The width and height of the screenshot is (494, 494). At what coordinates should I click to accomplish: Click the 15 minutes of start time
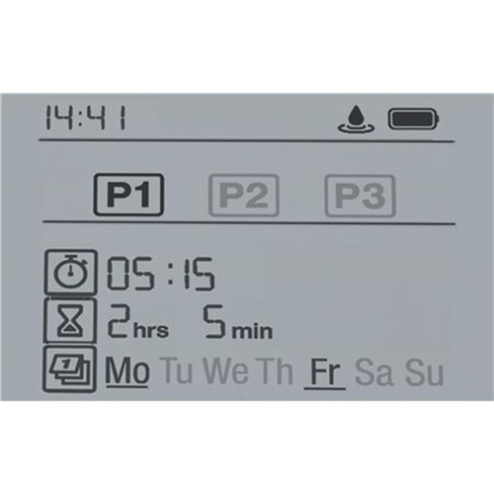[x=199, y=274]
